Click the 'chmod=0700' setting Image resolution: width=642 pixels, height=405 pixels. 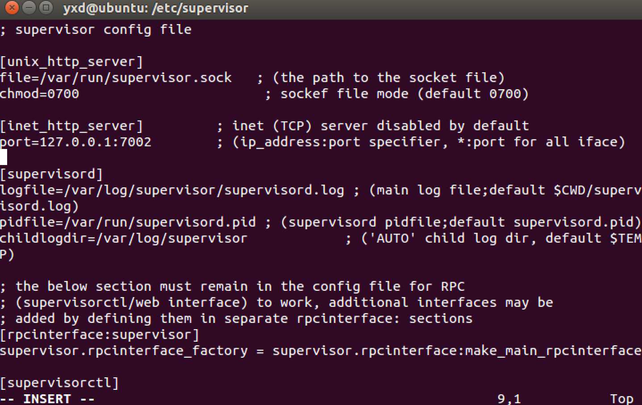click(x=40, y=94)
